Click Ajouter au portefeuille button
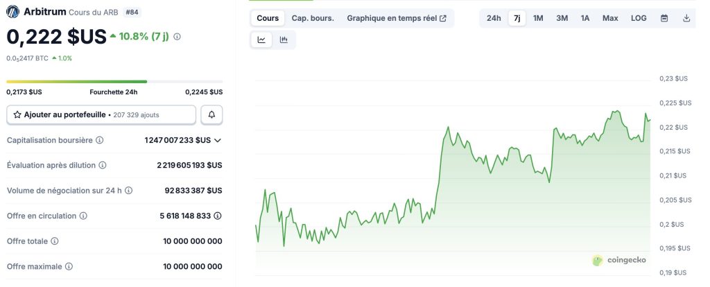The width and height of the screenshot is (710, 287). point(101,114)
